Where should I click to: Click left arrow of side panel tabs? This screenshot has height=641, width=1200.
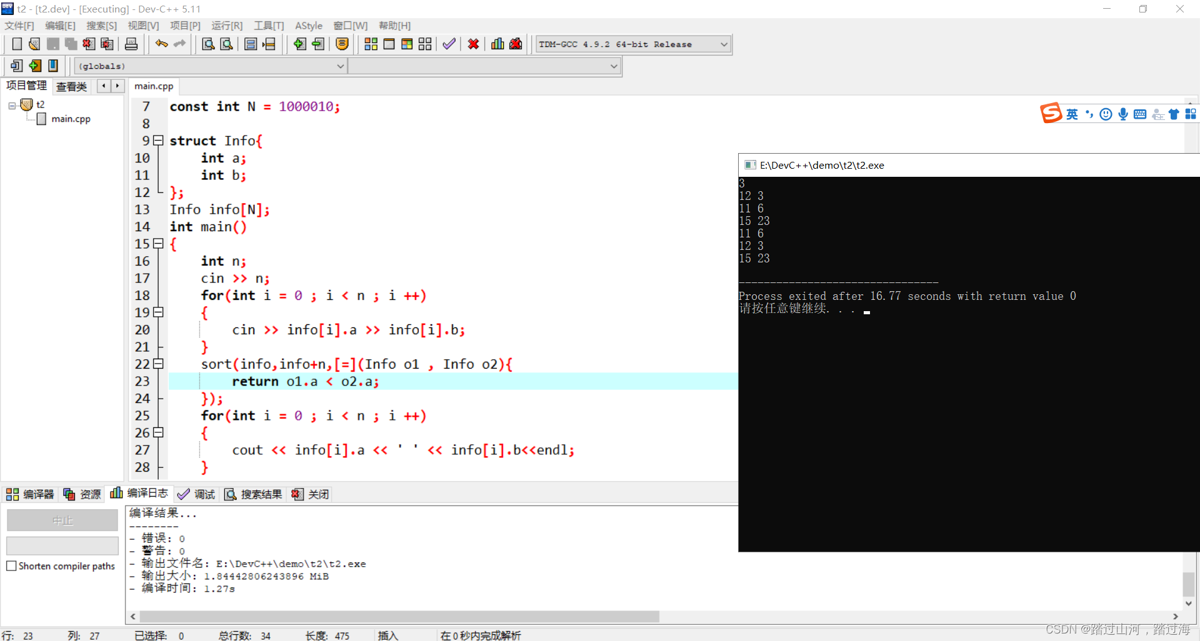pyautogui.click(x=104, y=86)
